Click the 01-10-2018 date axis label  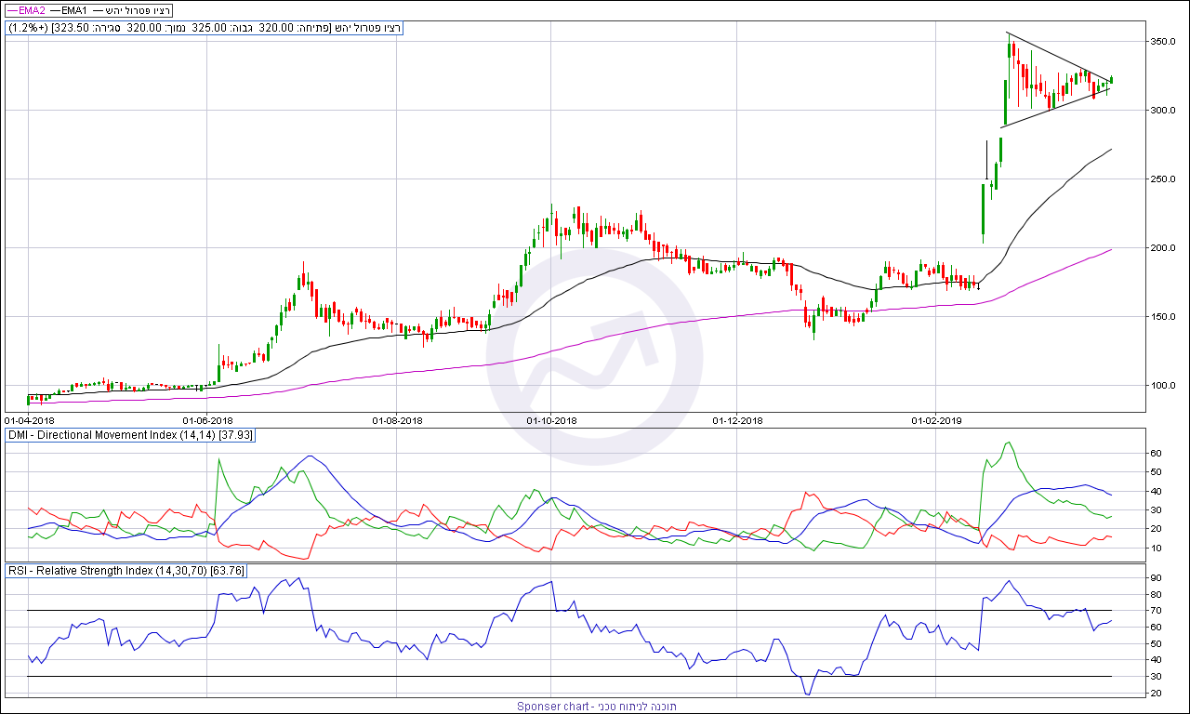coord(551,420)
